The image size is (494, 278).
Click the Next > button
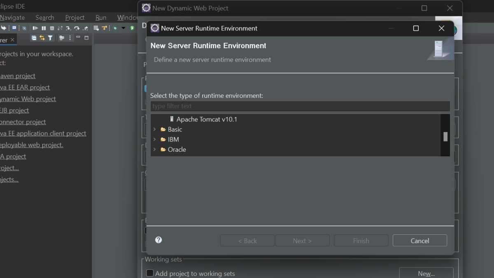[x=302, y=241]
